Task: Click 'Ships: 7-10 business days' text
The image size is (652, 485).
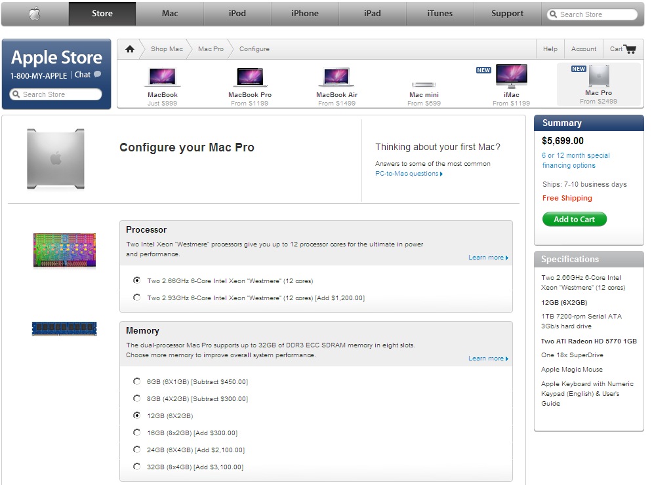Action: click(x=584, y=184)
